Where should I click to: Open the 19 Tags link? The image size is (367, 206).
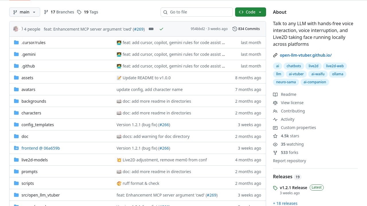88,12
